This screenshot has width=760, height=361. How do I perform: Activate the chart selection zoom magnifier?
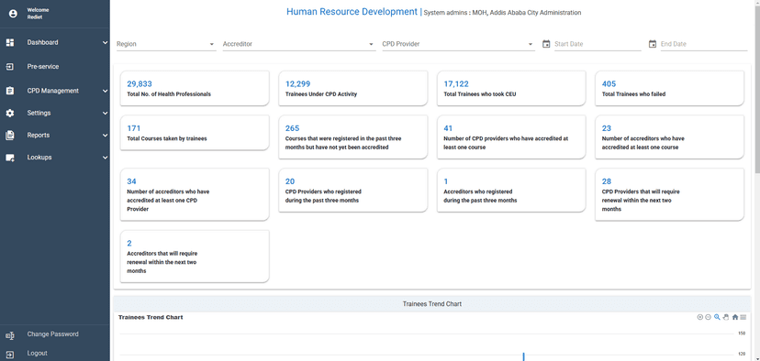[717, 317]
